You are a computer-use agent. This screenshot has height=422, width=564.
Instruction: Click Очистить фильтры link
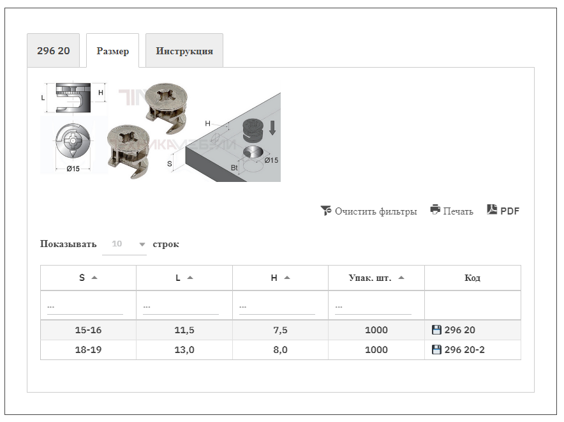376,211
